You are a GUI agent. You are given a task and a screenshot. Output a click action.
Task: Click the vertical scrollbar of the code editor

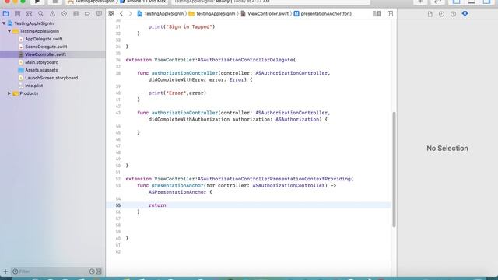pos(395,170)
